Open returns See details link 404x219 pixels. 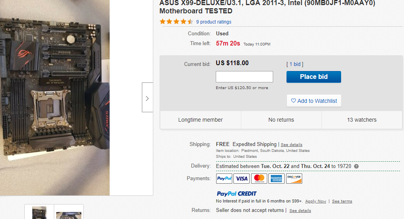pos(300,211)
